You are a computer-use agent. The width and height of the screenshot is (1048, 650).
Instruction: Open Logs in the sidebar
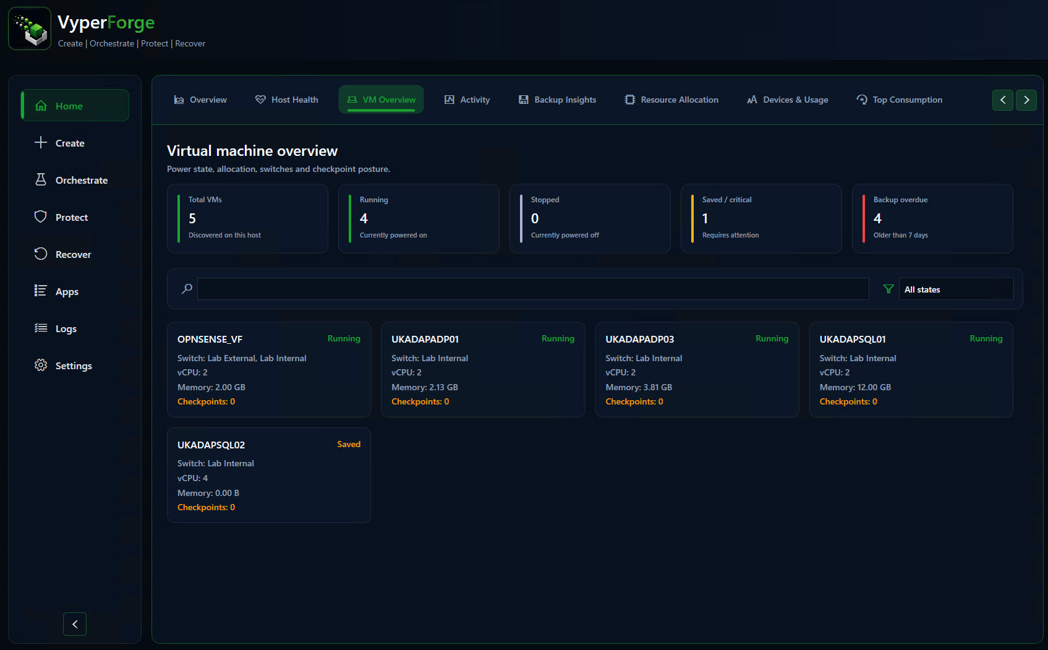(75, 328)
